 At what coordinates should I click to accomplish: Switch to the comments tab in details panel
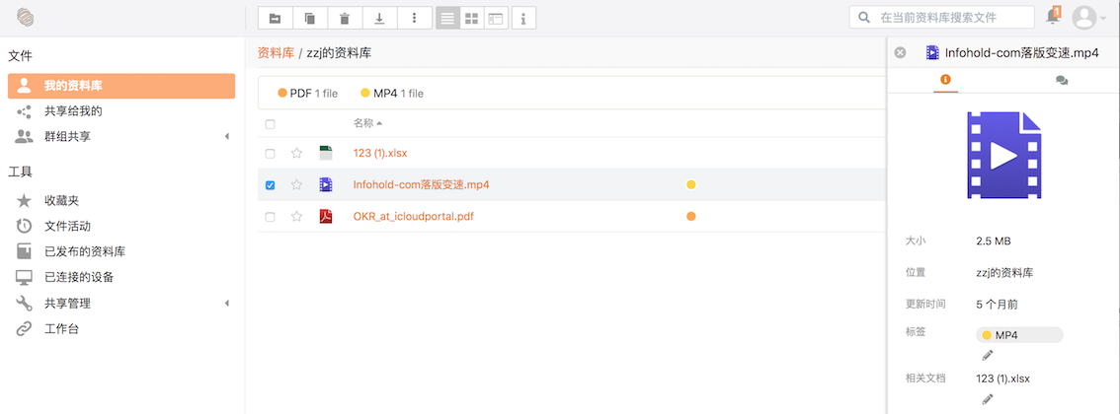[1062, 81]
